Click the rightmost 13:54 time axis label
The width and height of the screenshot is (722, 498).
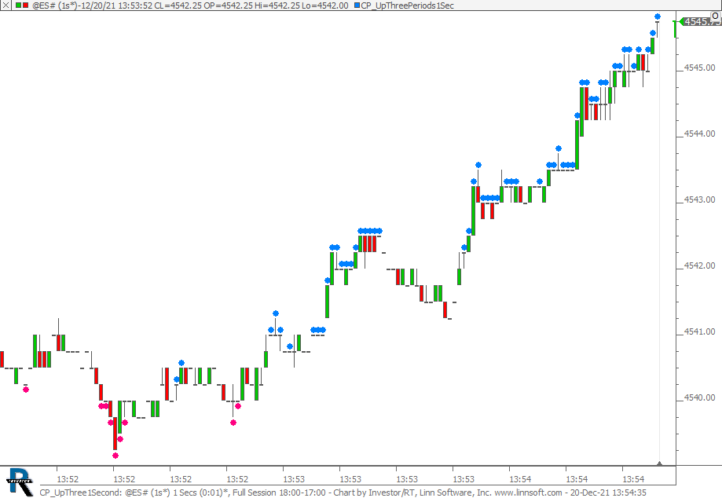point(633,479)
